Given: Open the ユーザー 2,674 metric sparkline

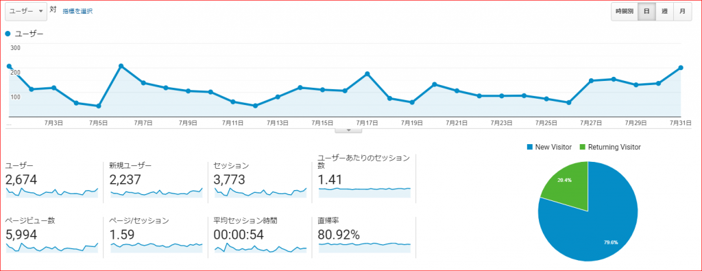Looking at the screenshot, I should click(52, 192).
